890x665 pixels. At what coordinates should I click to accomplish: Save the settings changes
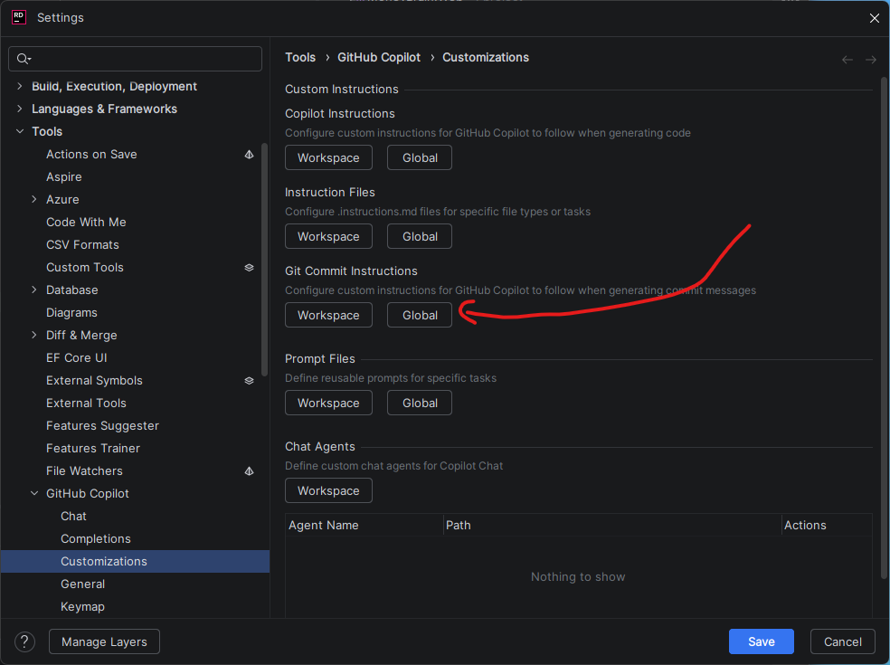coord(761,641)
